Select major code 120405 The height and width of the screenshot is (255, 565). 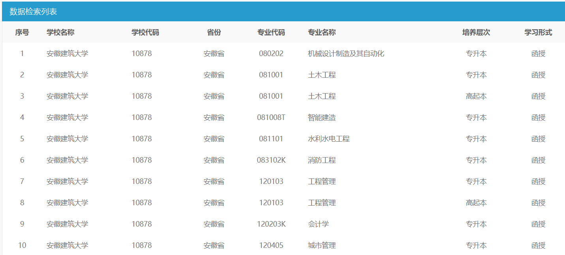(x=271, y=245)
